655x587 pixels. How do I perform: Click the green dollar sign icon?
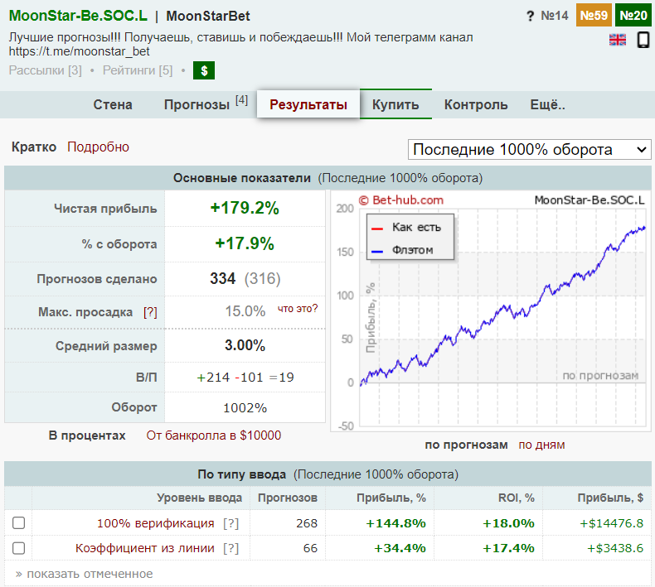click(x=204, y=70)
